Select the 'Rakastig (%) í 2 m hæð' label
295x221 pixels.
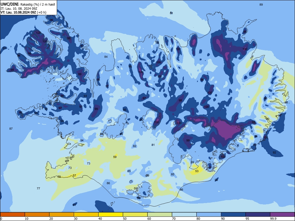click(38, 4)
